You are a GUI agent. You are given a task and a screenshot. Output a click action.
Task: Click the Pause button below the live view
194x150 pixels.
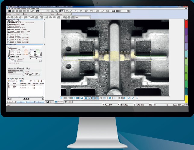(62, 98)
